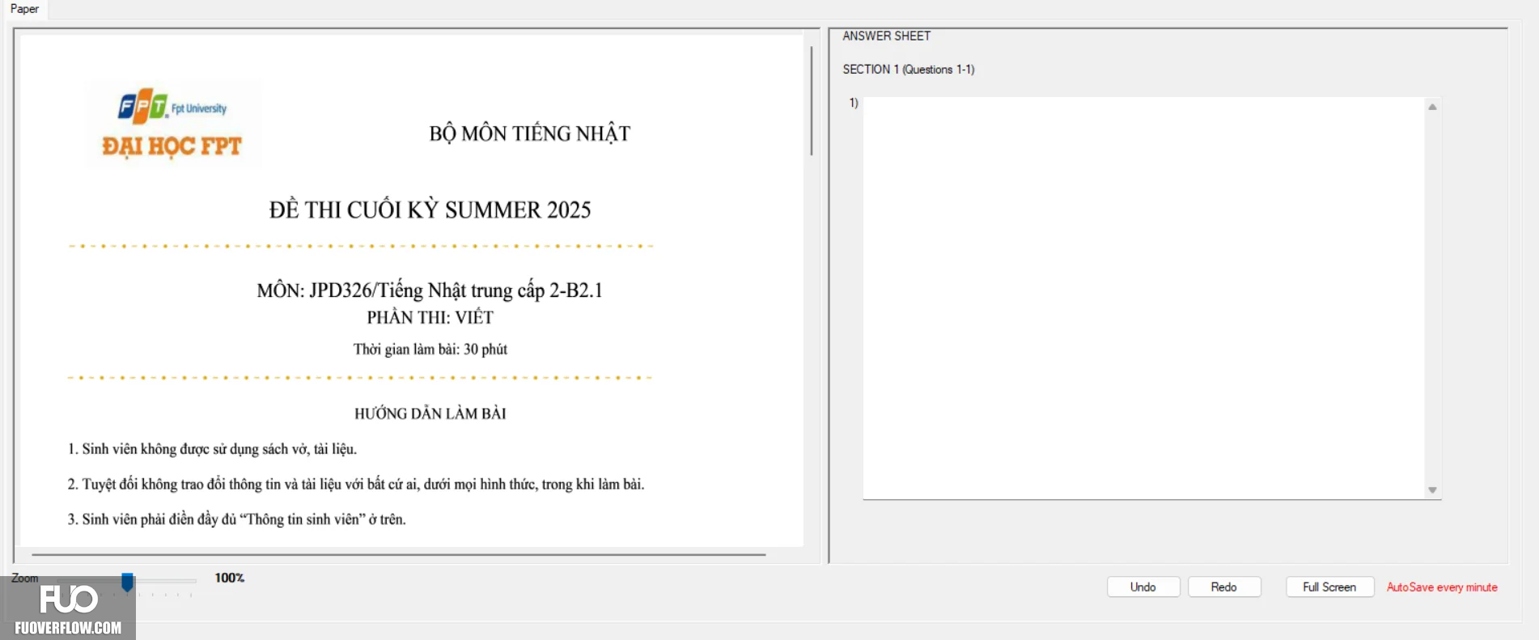Click instruction 1 about 'sách vở, tài liệu'

pyautogui.click(x=212, y=449)
